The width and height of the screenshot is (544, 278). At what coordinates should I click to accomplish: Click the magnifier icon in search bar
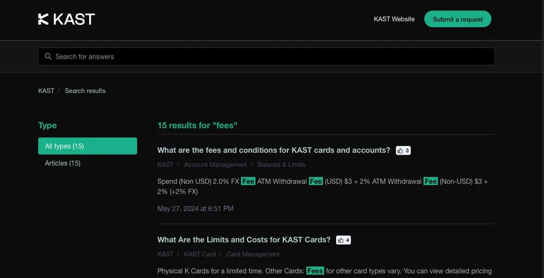[48, 56]
